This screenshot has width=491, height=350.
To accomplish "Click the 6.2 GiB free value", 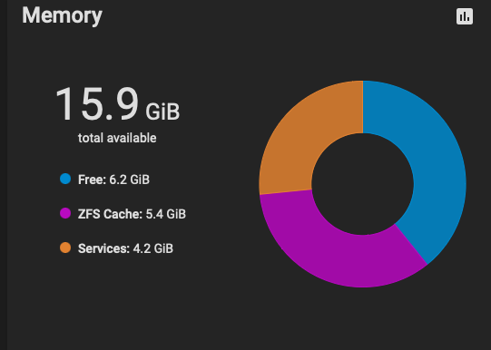I will 130,180.
